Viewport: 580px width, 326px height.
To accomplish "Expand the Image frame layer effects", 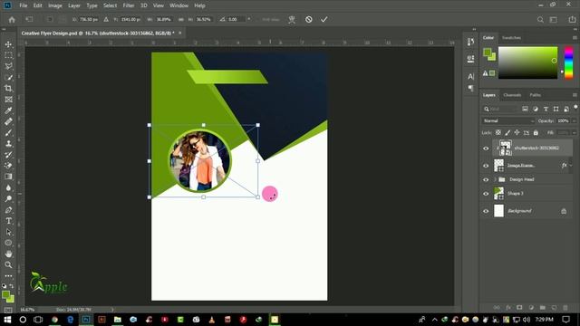I will point(572,165).
